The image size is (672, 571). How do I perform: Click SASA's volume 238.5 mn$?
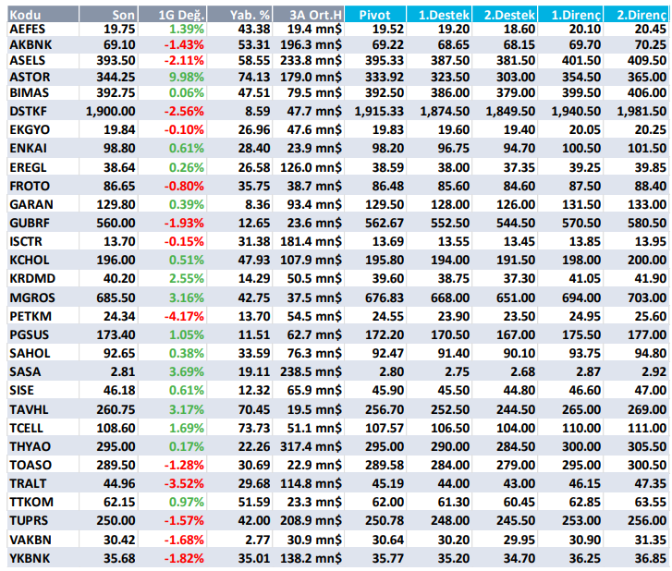point(312,371)
